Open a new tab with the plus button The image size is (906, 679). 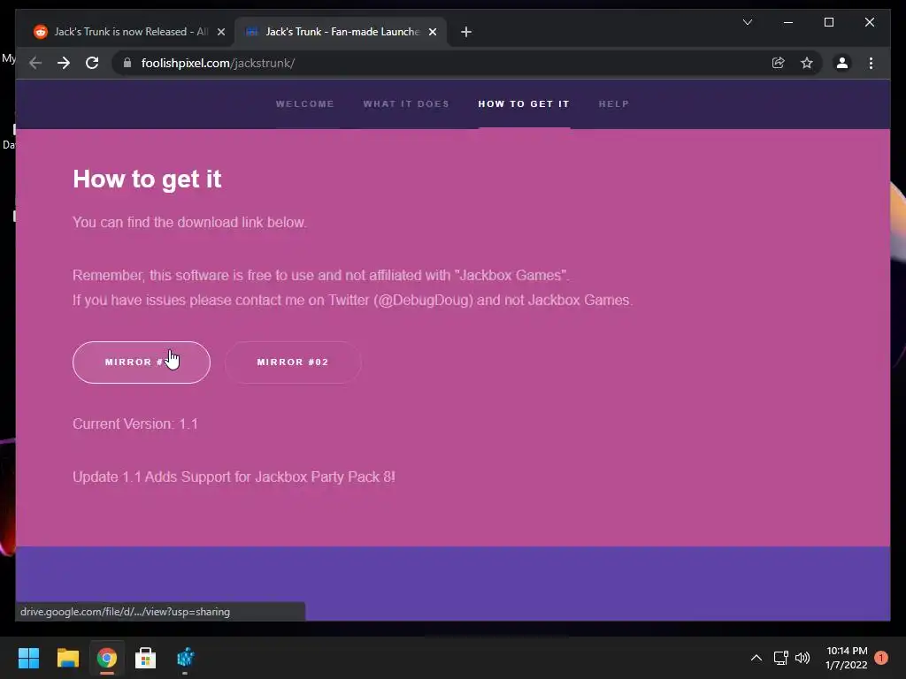pos(466,32)
